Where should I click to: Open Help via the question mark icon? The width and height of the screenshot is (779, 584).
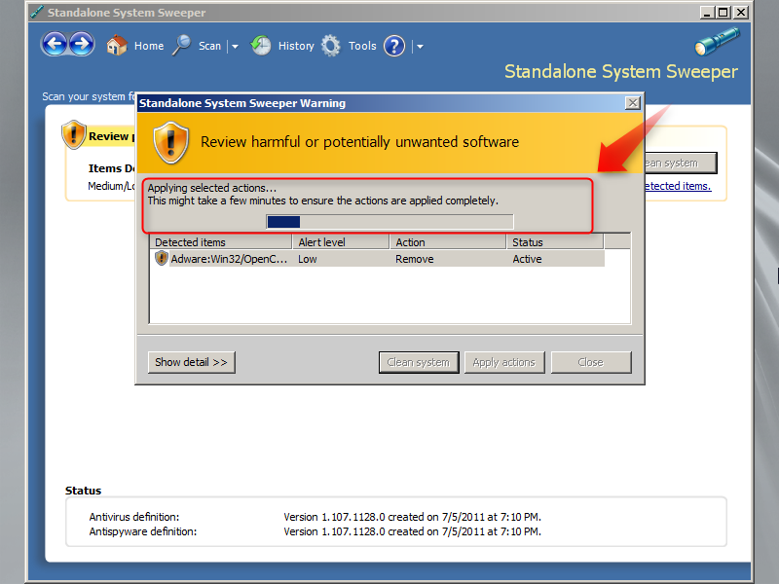393,46
